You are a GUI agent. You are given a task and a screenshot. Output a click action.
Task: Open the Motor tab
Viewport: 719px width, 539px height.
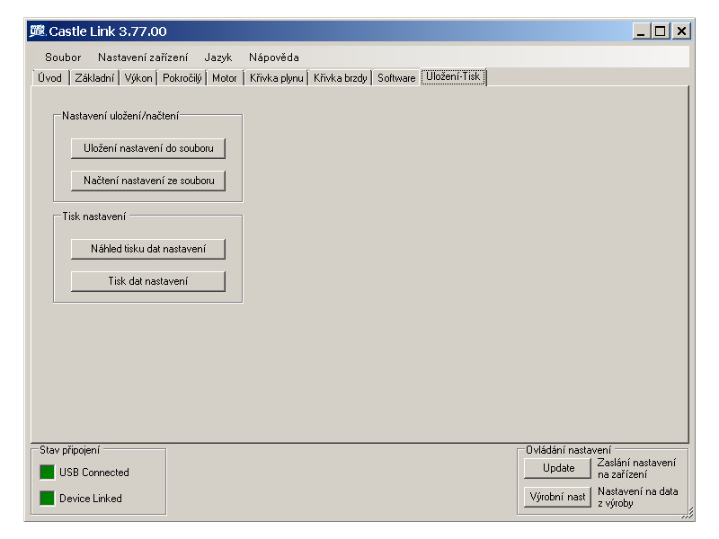point(225,78)
